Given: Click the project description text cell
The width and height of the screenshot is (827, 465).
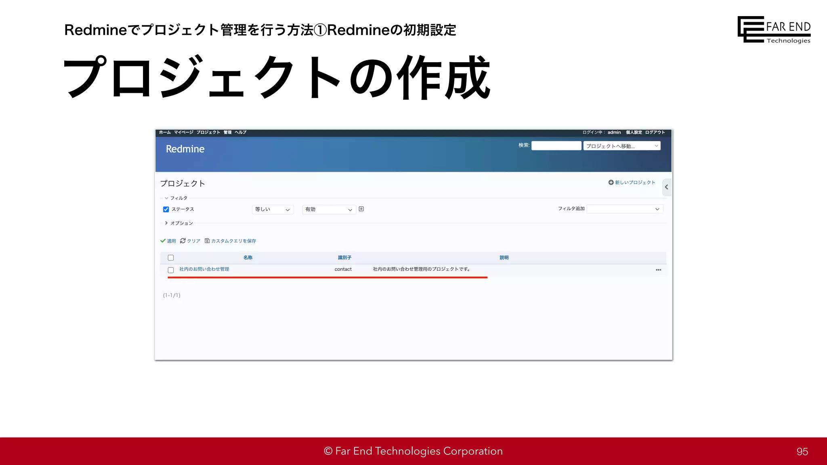Looking at the screenshot, I should click(x=422, y=269).
